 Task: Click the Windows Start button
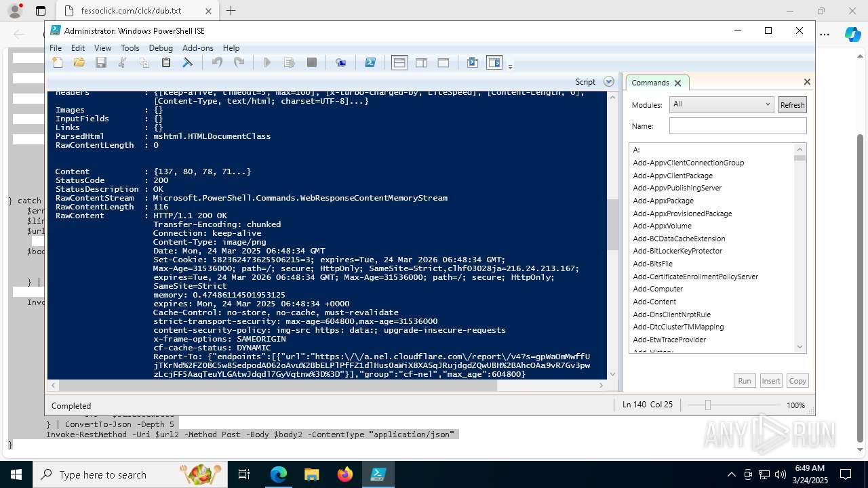point(16,474)
